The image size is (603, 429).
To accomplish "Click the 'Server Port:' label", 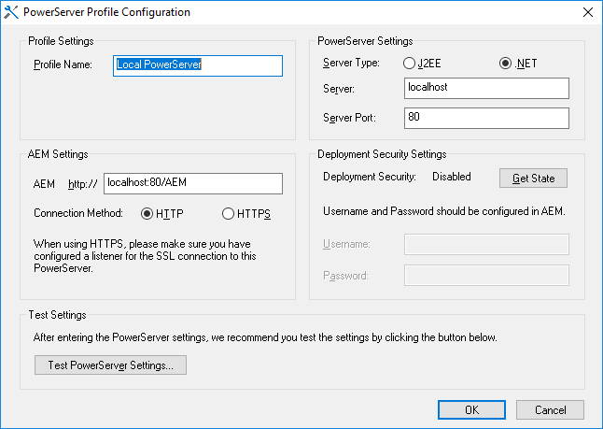I will pos(349,118).
